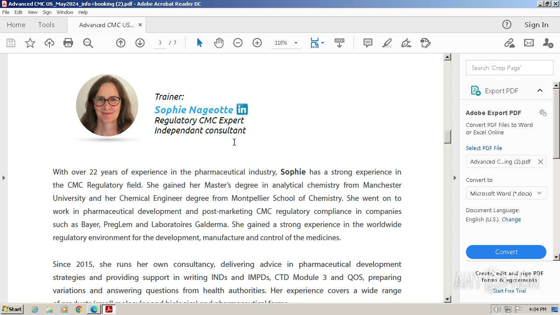Open the find text magnifier
This screenshot has height=315, width=560.
(88, 43)
